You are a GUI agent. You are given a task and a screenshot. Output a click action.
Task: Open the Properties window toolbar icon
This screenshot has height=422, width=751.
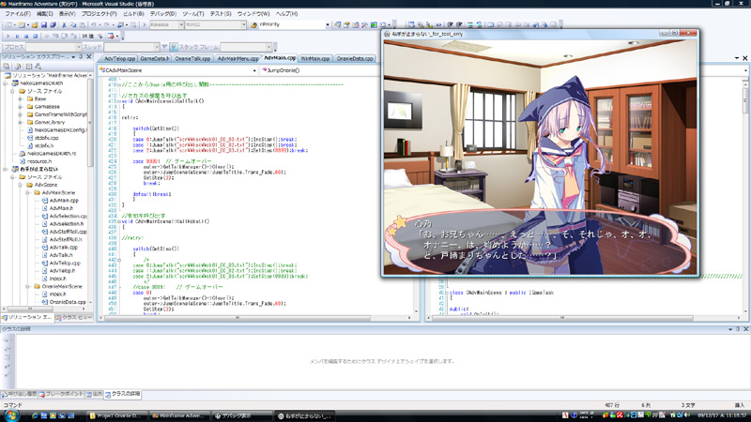click(x=346, y=25)
